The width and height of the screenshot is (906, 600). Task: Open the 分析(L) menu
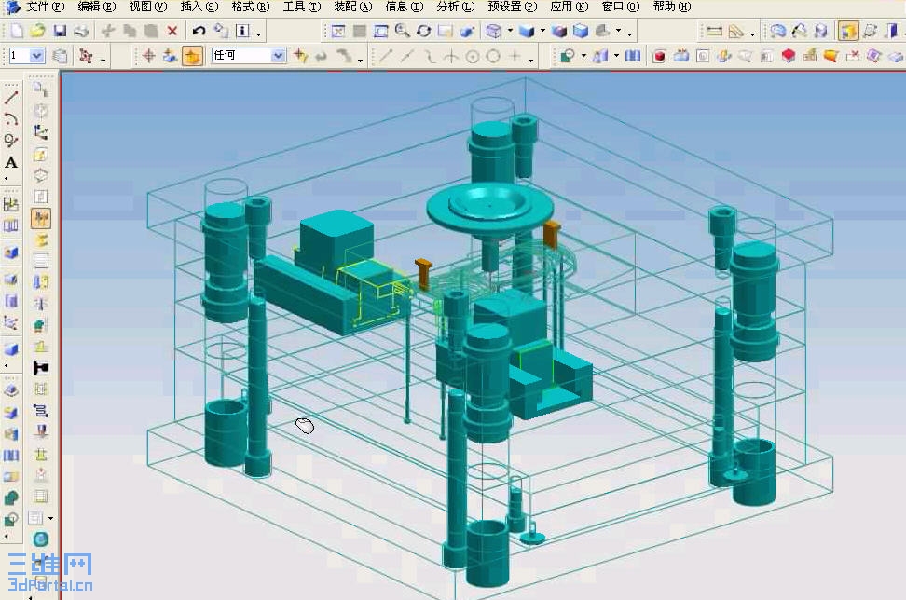pos(455,7)
